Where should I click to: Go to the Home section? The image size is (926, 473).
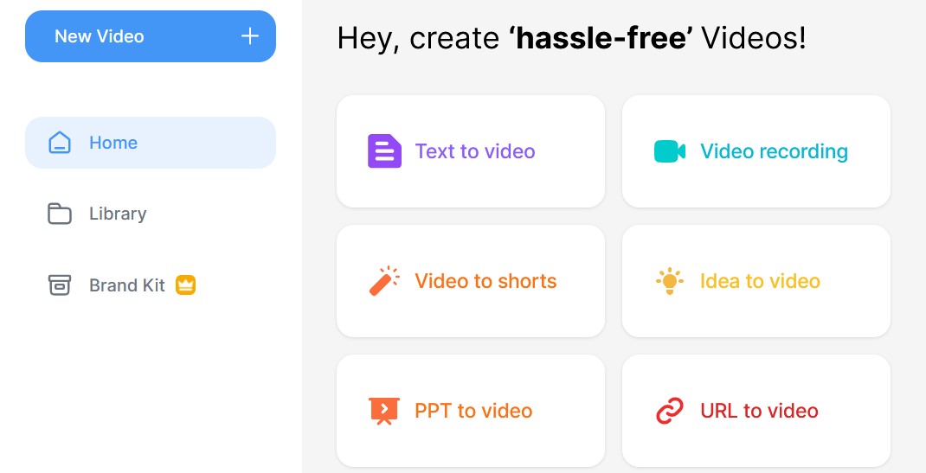point(151,143)
